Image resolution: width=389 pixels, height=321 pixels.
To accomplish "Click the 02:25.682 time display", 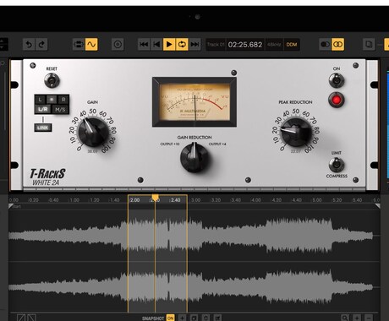I will pos(245,45).
